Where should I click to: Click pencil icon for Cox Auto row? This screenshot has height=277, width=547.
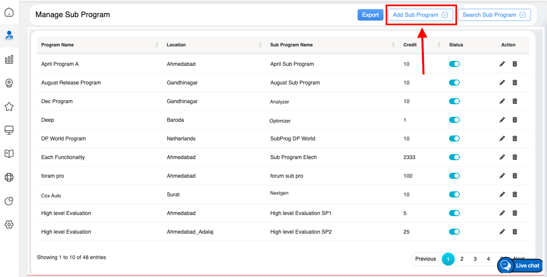(x=502, y=194)
